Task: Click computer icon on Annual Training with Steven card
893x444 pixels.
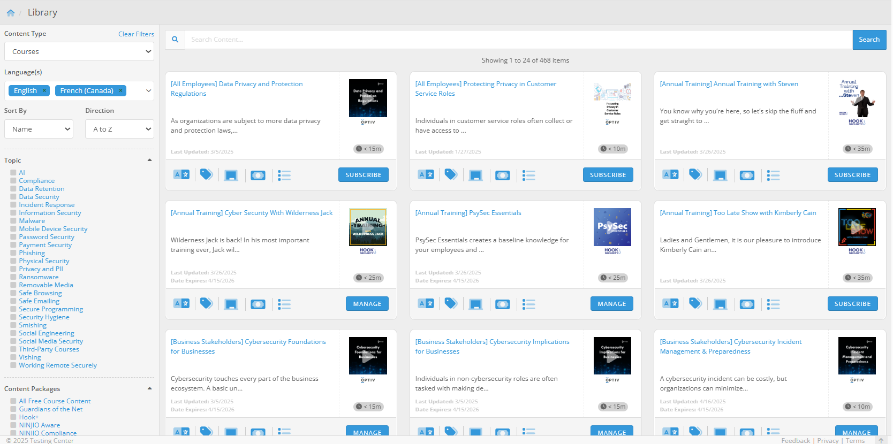Action: click(x=720, y=175)
